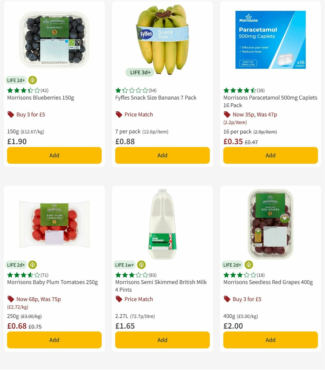Select the leaf icon on Seedless Red Grapes
This screenshot has width=325, height=370.
pyautogui.click(x=249, y=265)
